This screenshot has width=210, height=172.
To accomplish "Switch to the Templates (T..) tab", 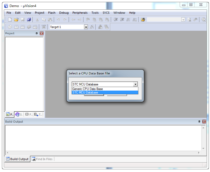I will tap(38, 115).
